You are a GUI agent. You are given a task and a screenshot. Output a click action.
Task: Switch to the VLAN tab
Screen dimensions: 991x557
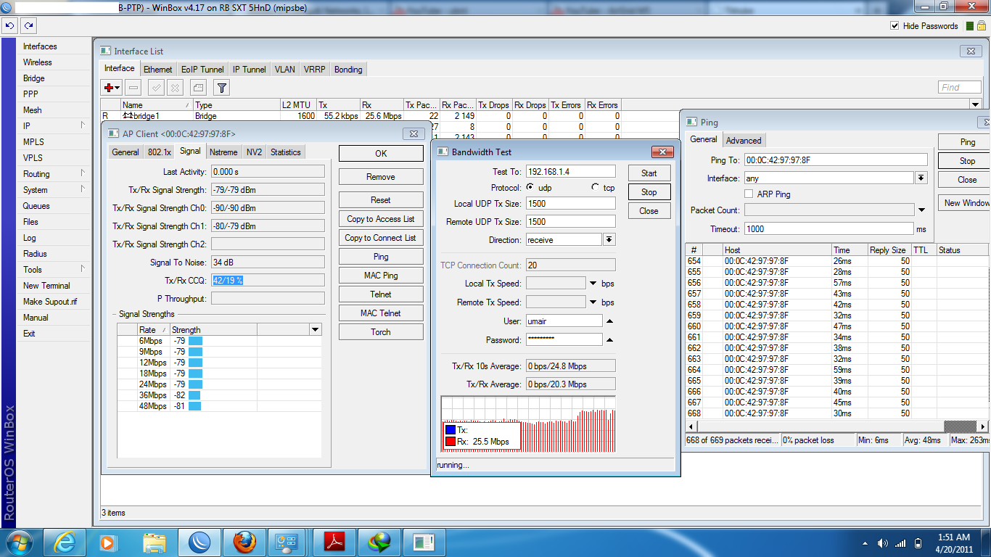pyautogui.click(x=285, y=70)
